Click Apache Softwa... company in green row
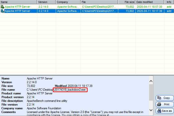 (x=68, y=7)
